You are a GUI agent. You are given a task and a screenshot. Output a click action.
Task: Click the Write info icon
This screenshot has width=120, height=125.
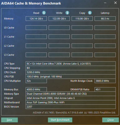pyautogui.click(x=67, y=13)
